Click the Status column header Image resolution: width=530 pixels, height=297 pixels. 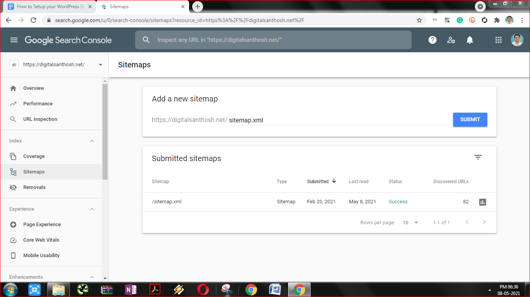point(395,182)
